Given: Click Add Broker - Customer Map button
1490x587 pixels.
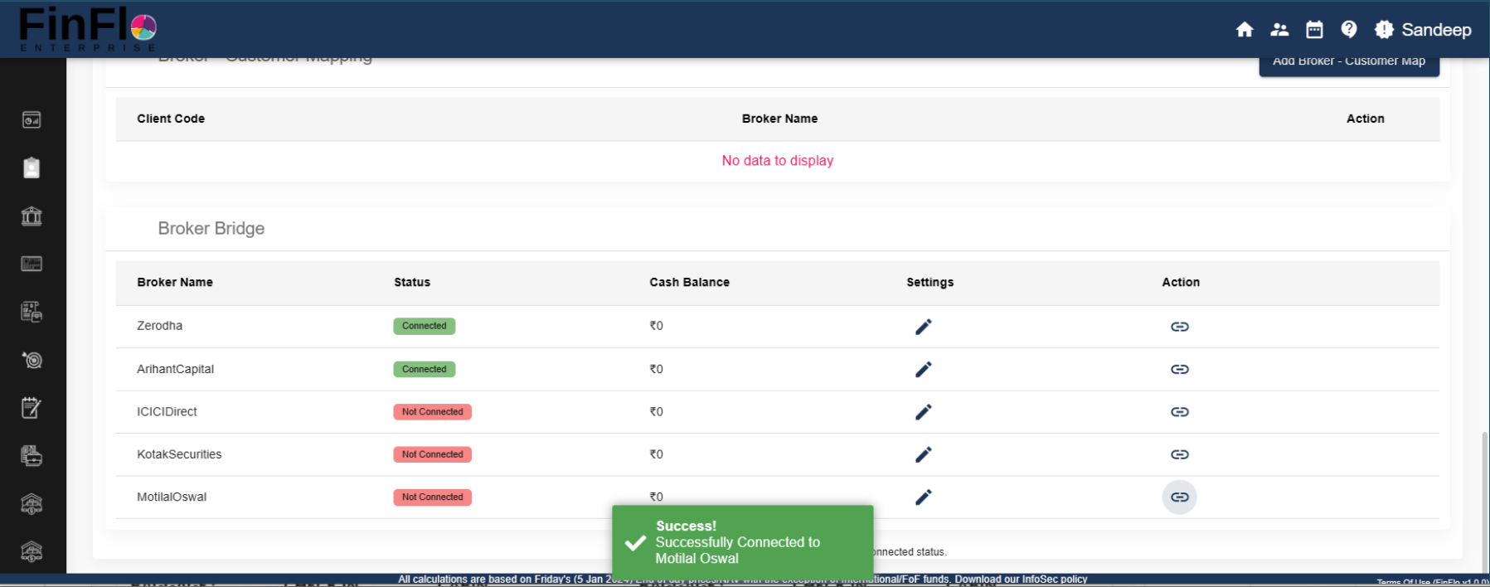Looking at the screenshot, I should (1349, 64).
